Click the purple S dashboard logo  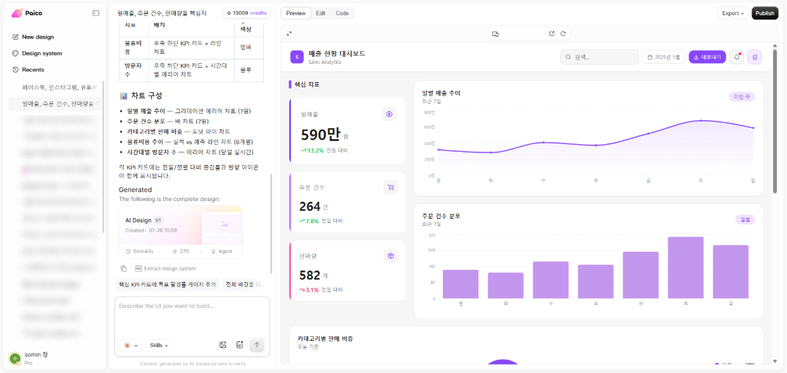[x=297, y=57]
